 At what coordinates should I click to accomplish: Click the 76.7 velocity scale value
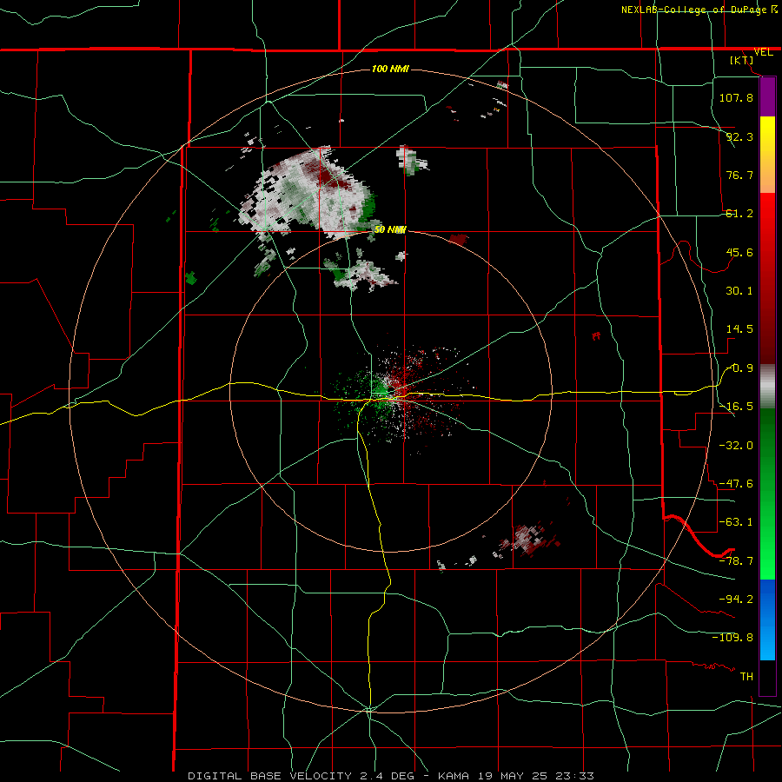point(739,175)
